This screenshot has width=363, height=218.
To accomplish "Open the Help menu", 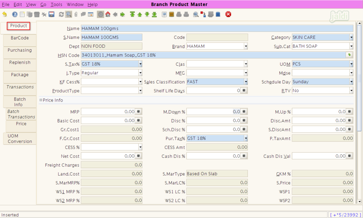I will click(93, 4).
